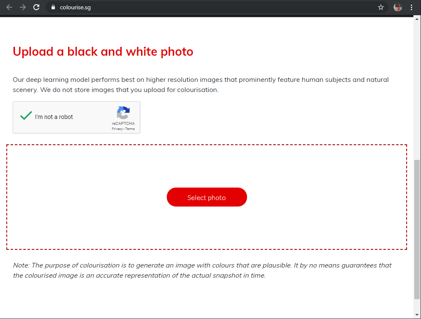The height and width of the screenshot is (319, 421).
Task: Open the reCAPTCHA Terms link
Action: pyautogui.click(x=130, y=129)
